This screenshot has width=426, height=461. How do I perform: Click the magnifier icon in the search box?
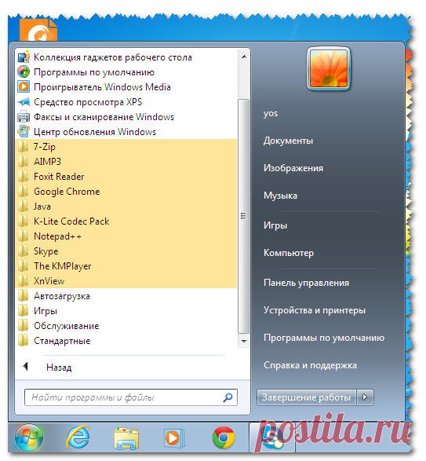tap(228, 397)
